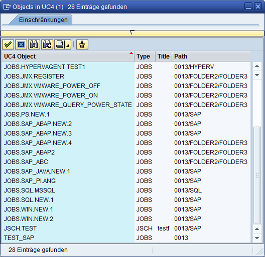Viewport: 265px width, 257px height.
Task: Click the Title column header
Action: [x=164, y=56]
